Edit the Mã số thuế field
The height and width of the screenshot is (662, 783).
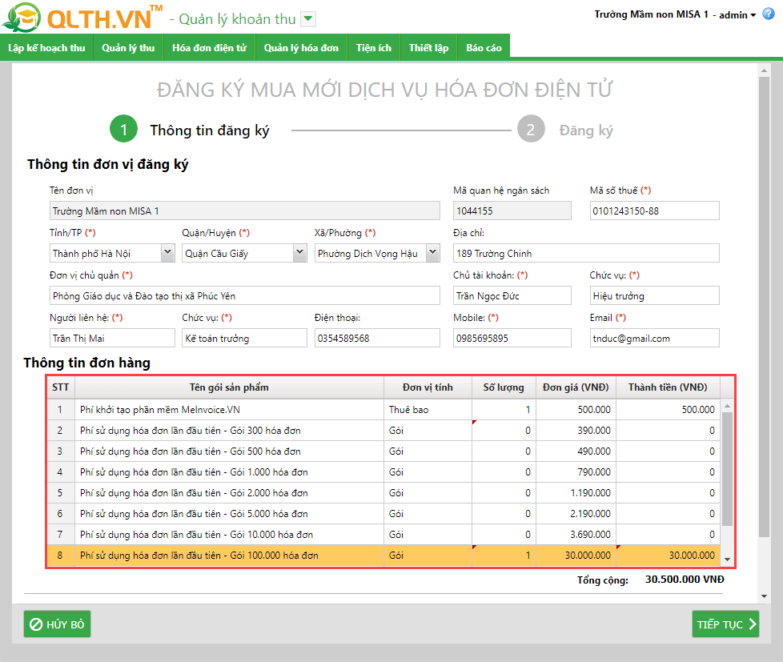click(654, 211)
